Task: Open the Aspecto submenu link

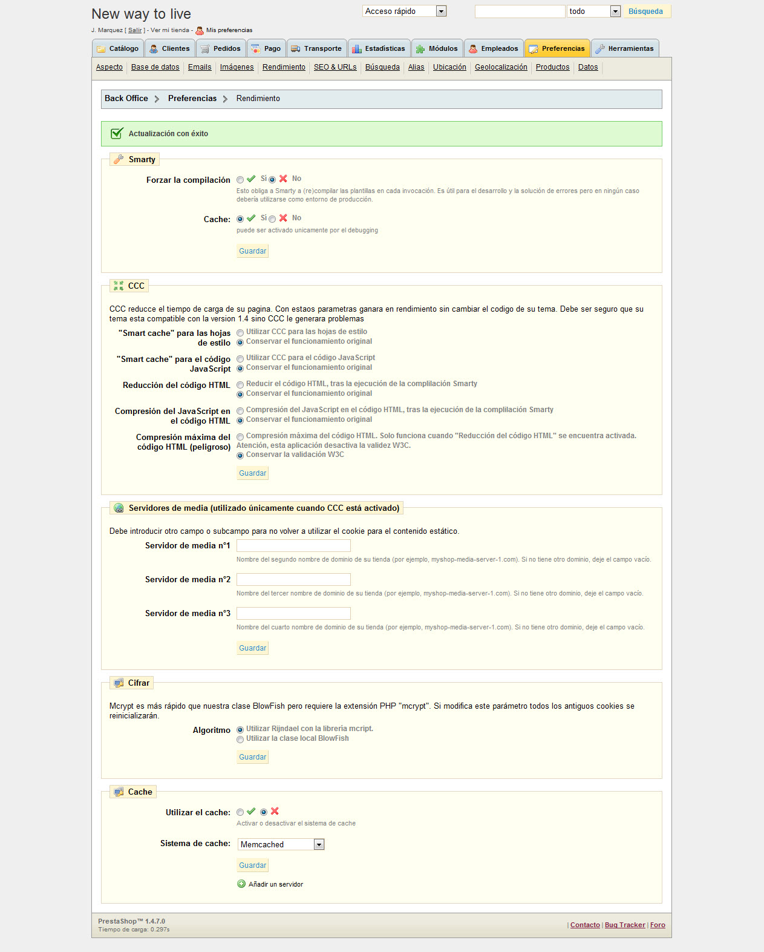Action: coord(109,67)
